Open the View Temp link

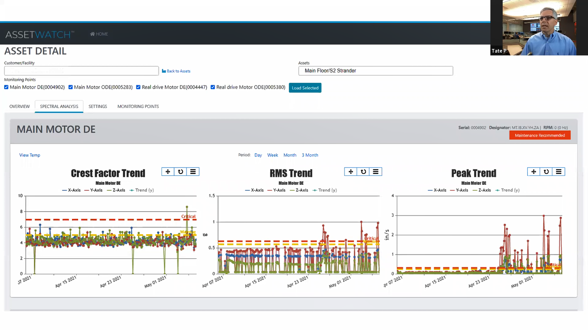30,155
